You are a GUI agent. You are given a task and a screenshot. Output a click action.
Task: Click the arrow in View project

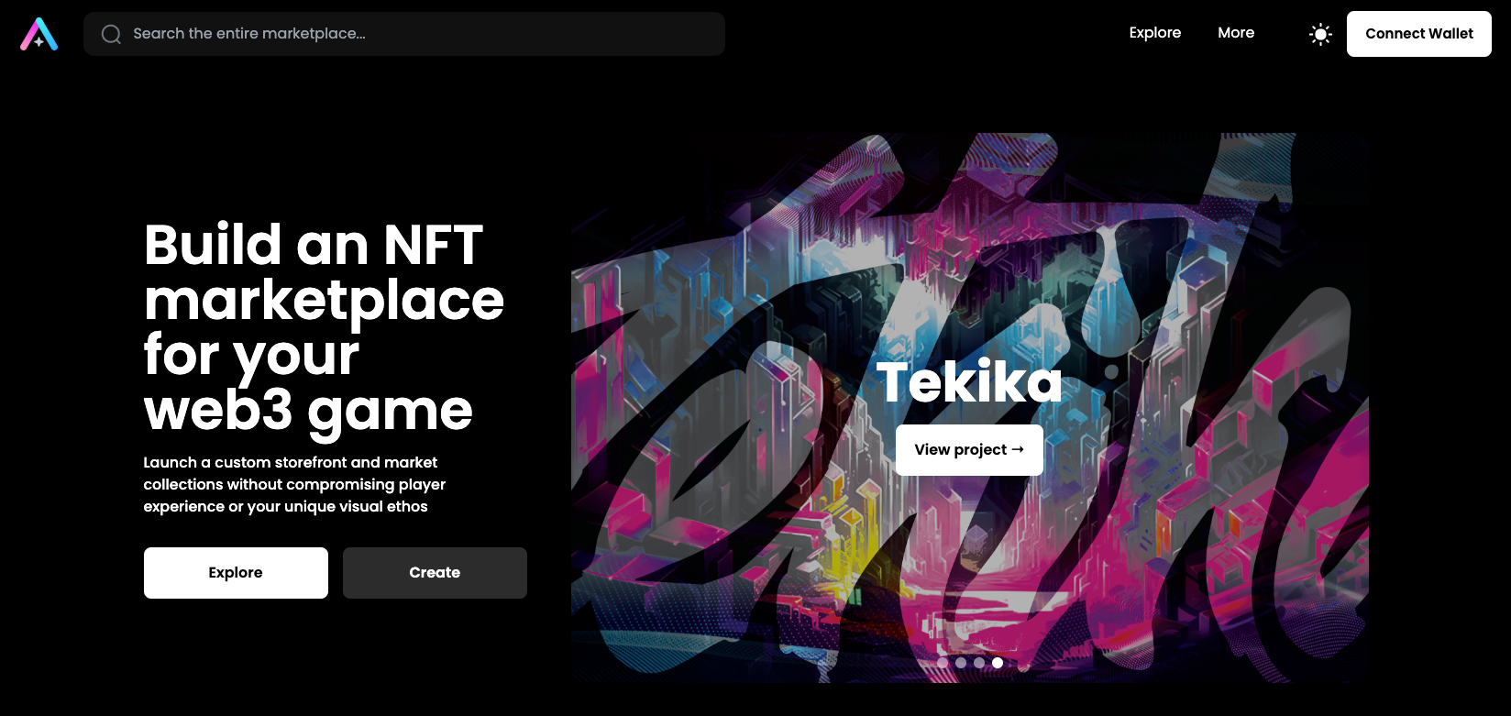1018,449
